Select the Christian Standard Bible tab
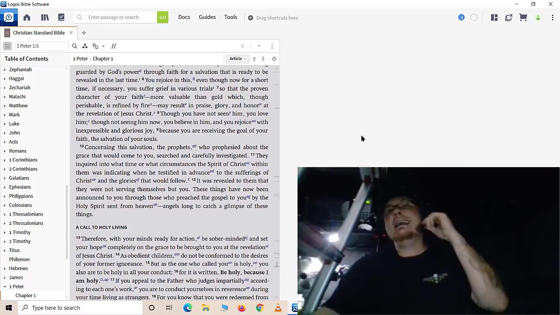Viewport: 560px width, 315px height. point(39,33)
